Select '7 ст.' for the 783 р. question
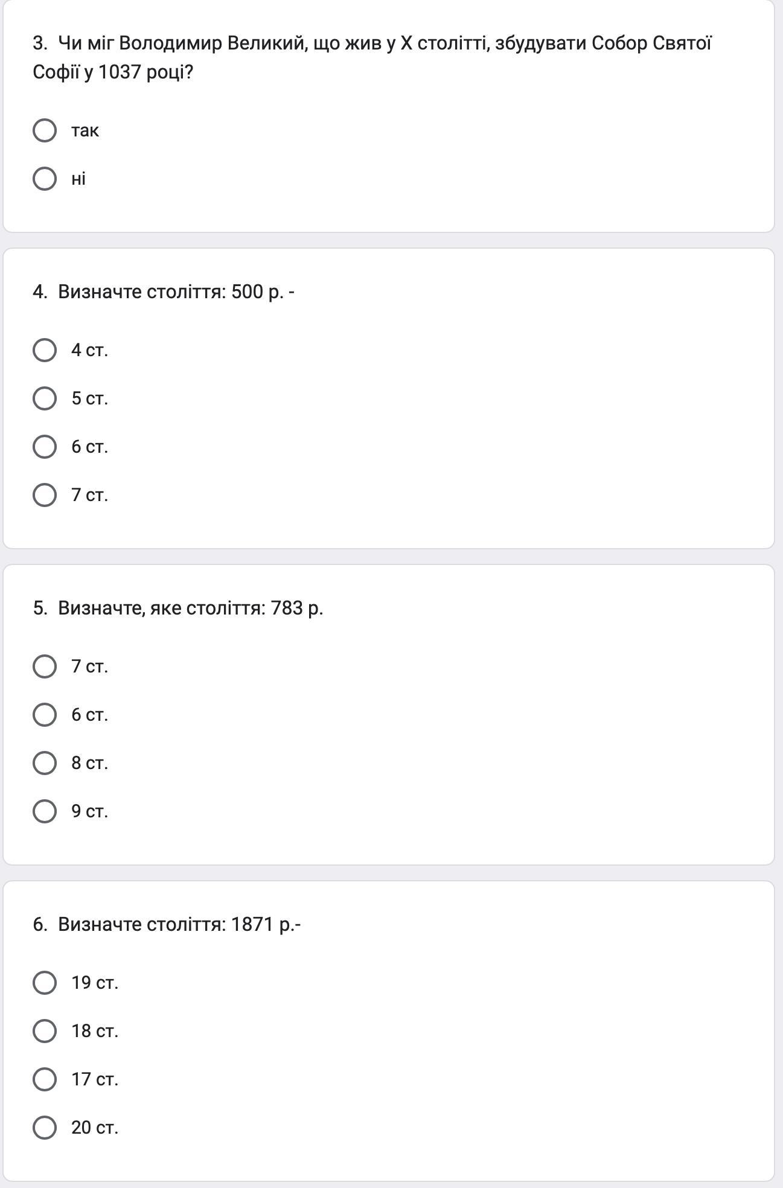783x1188 pixels. point(45,666)
